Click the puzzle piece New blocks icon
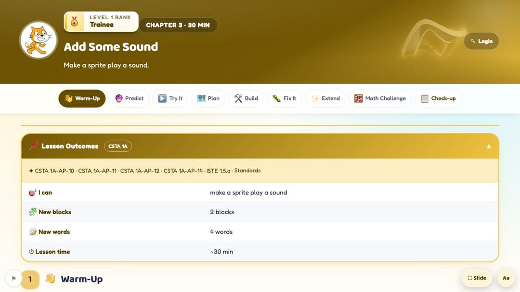The image size is (520, 292). (33, 212)
